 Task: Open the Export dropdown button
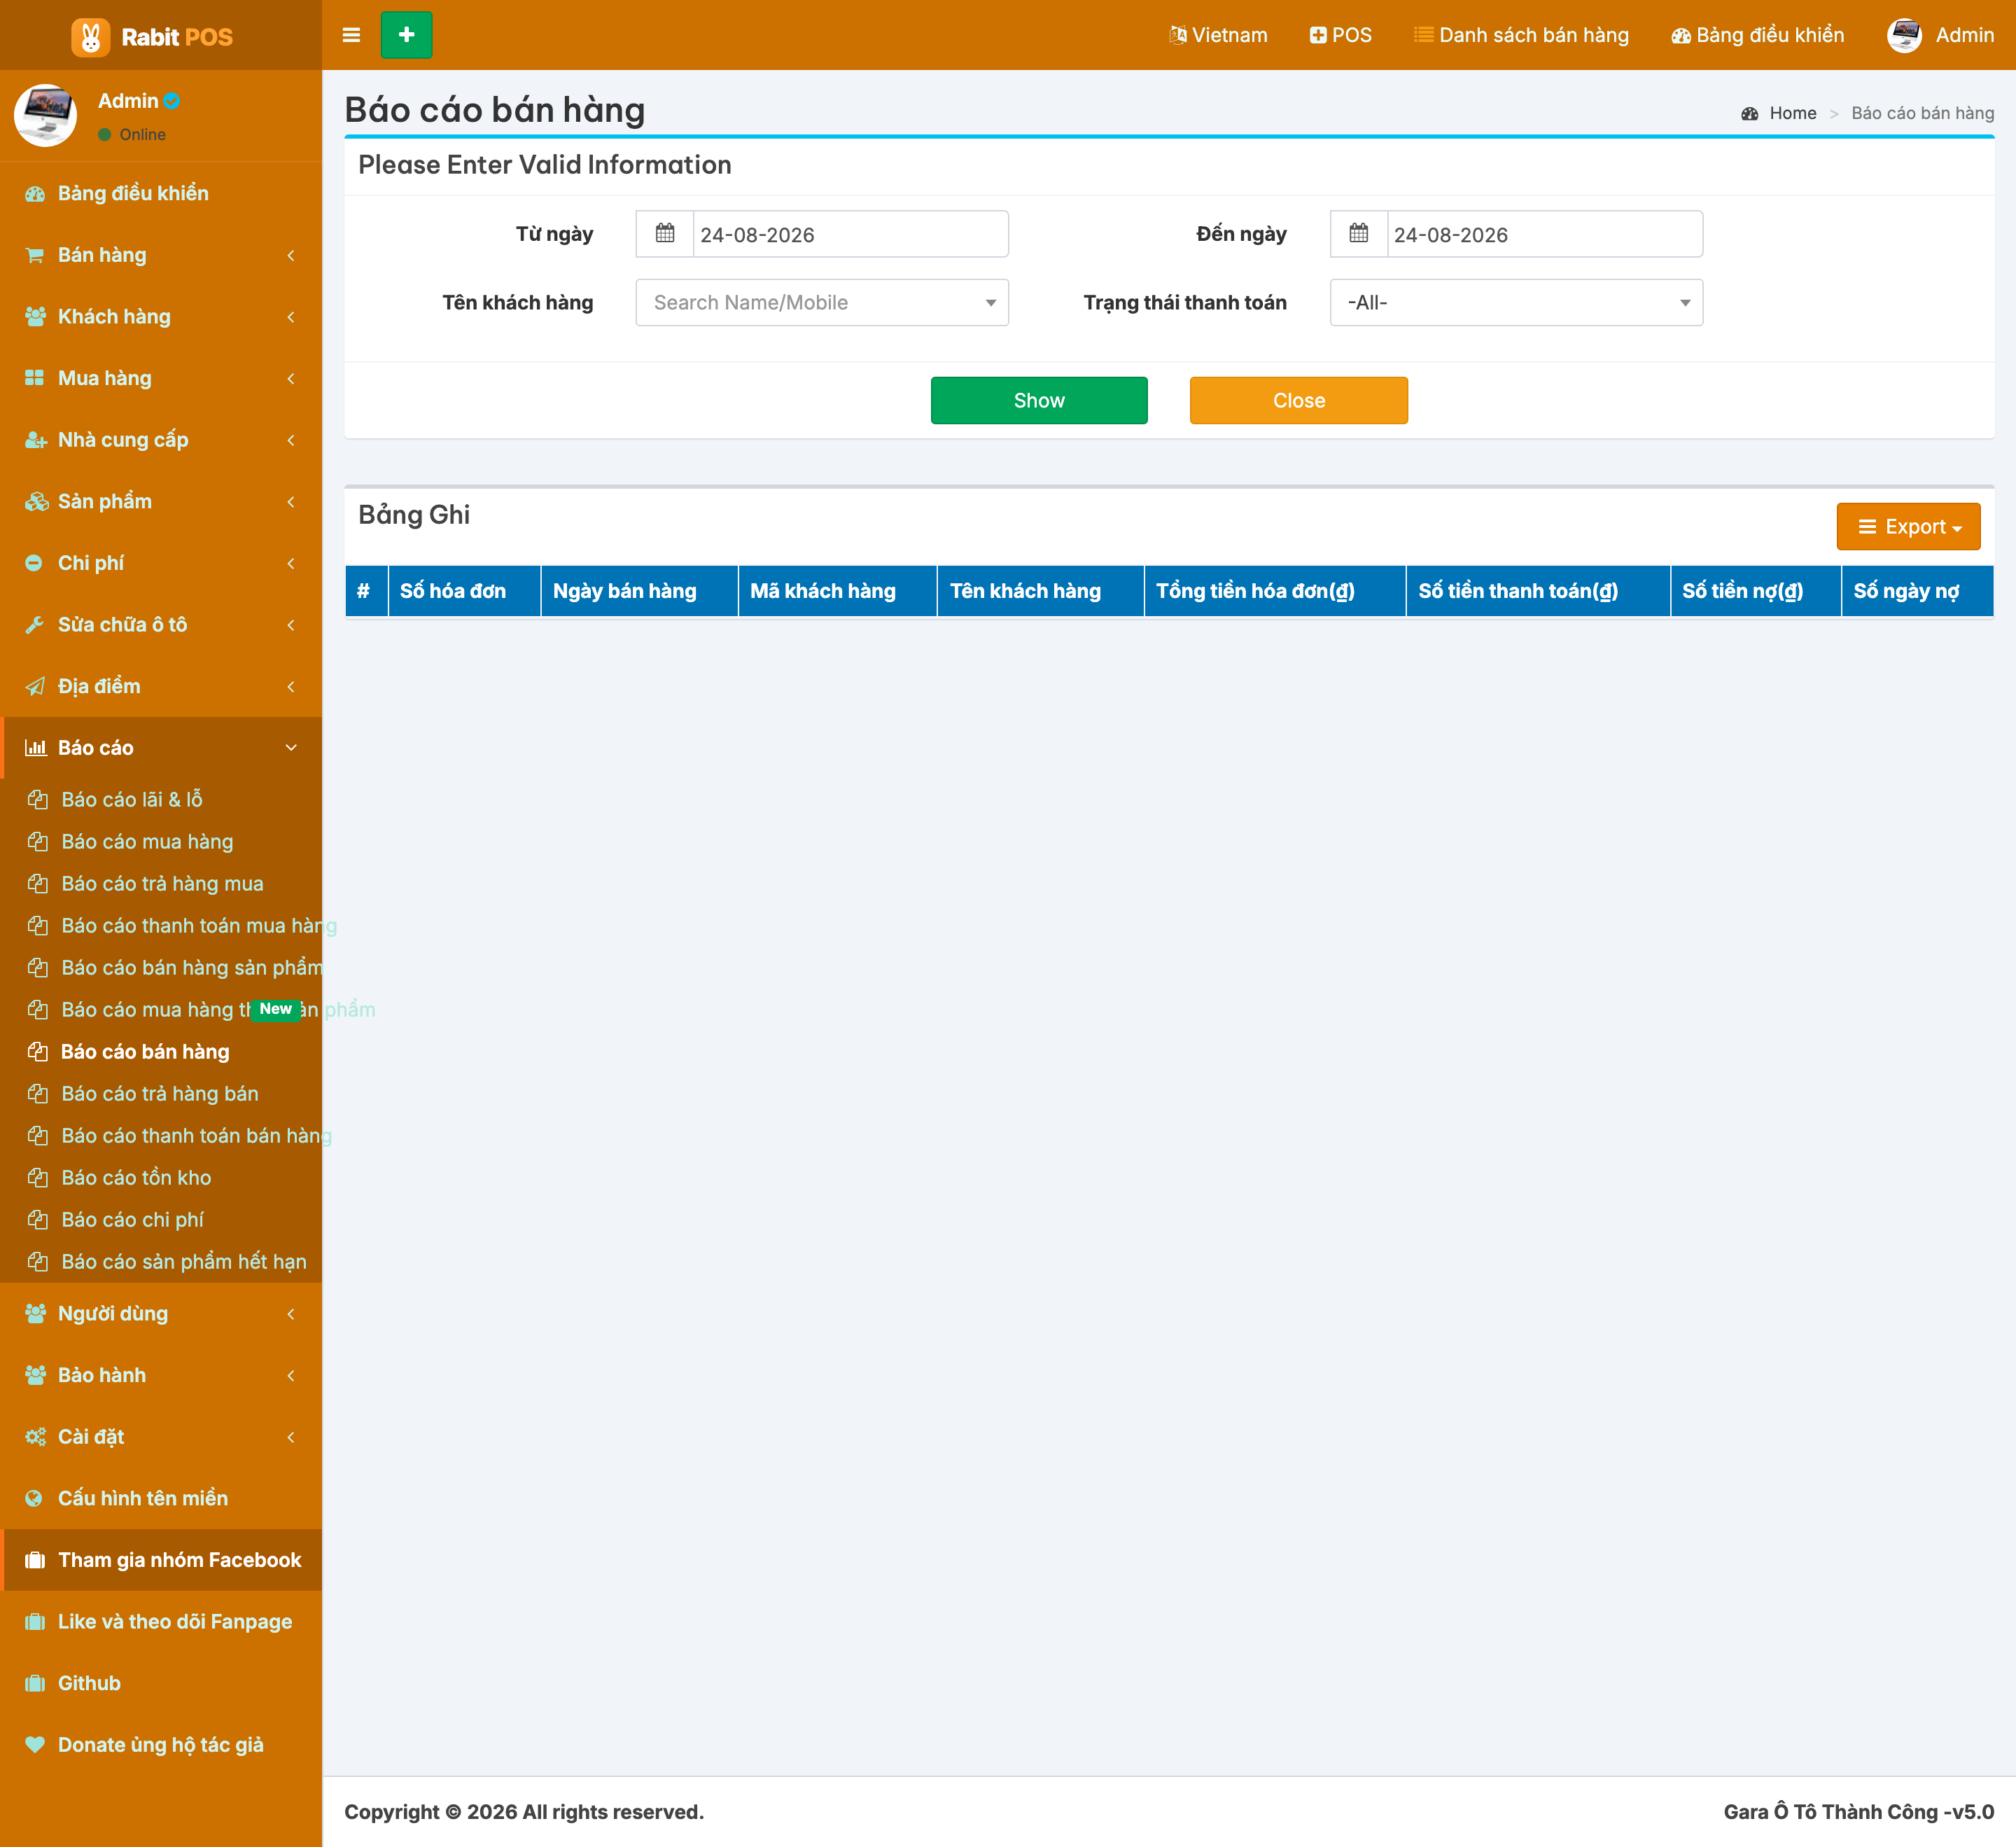tap(1908, 527)
